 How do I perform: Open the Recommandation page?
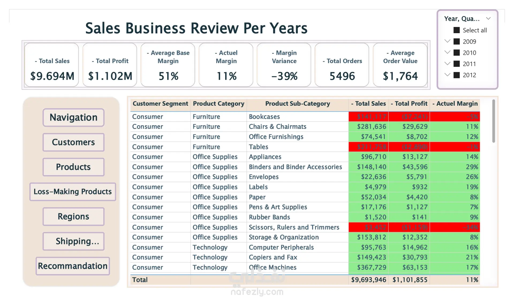(x=73, y=266)
